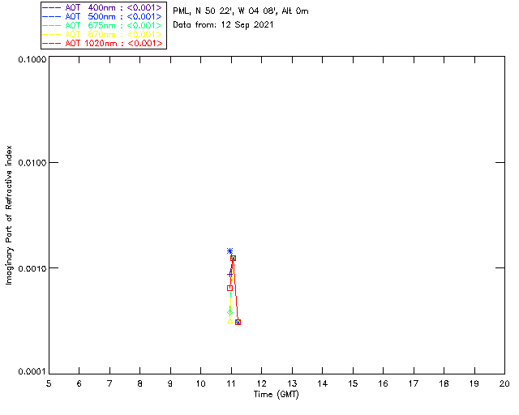519x415 pixels.
Task: Click the lowest red square marker
Action: [238, 322]
